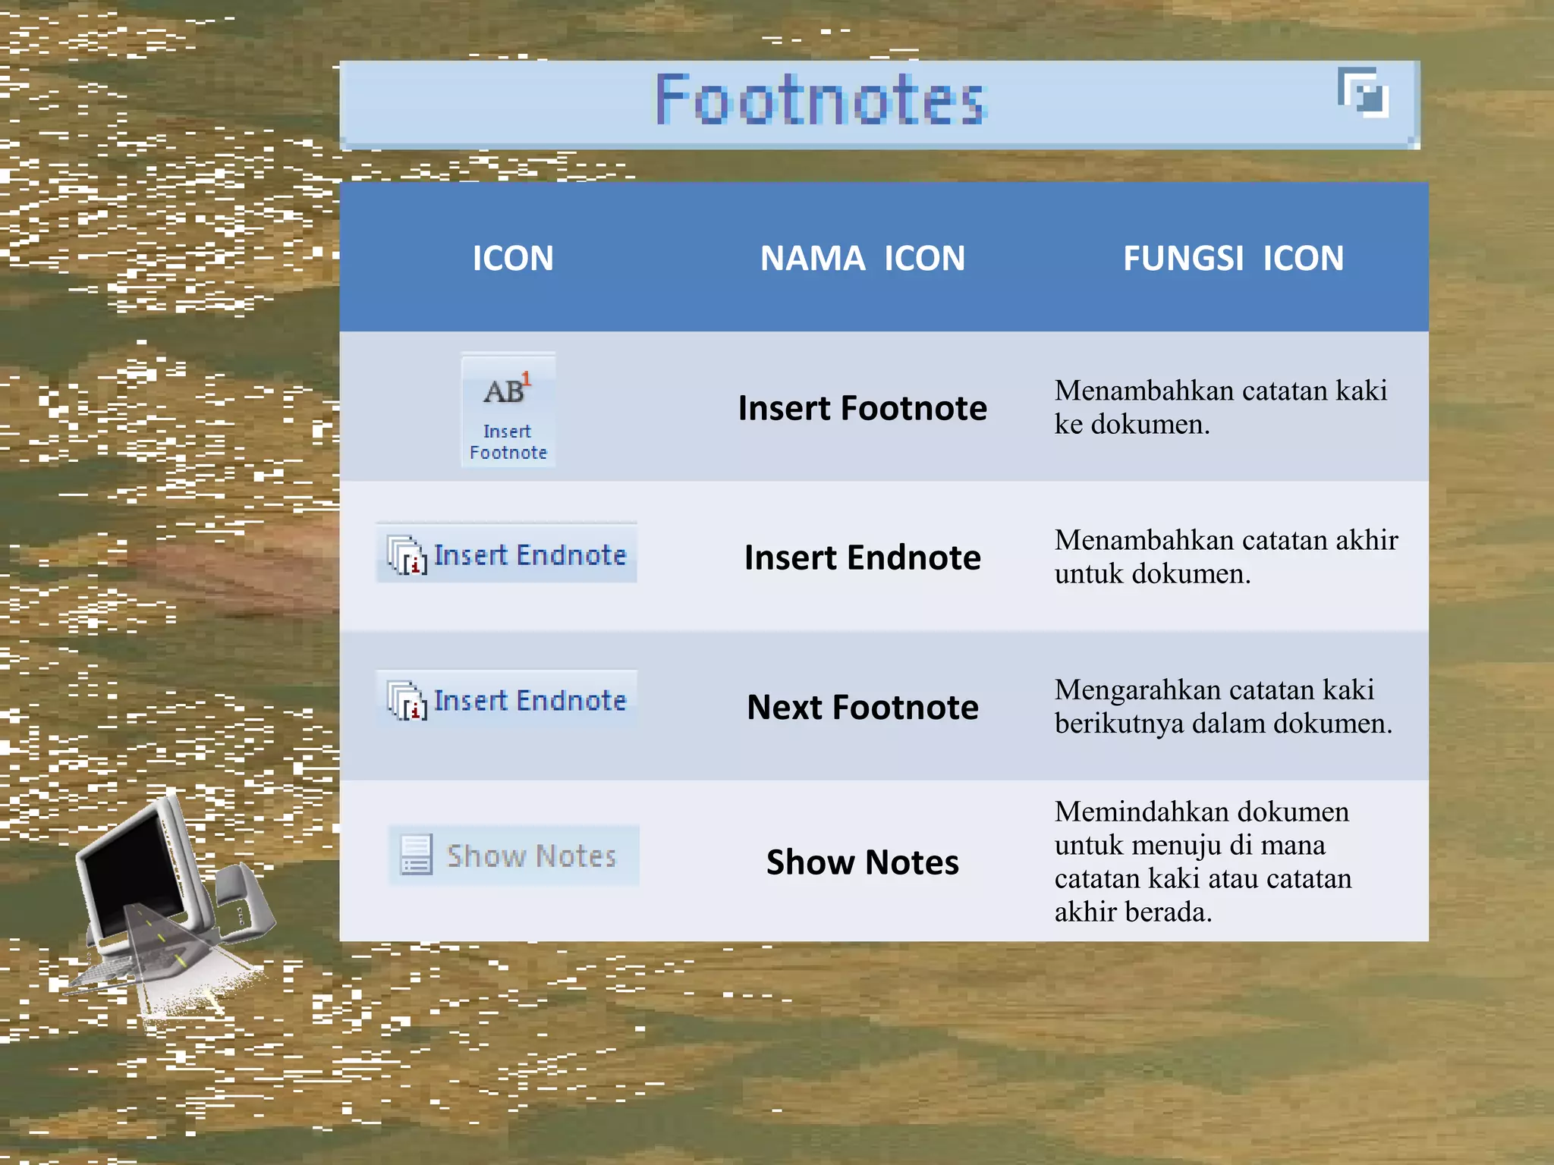Click the Show Notes icon button

click(x=514, y=856)
